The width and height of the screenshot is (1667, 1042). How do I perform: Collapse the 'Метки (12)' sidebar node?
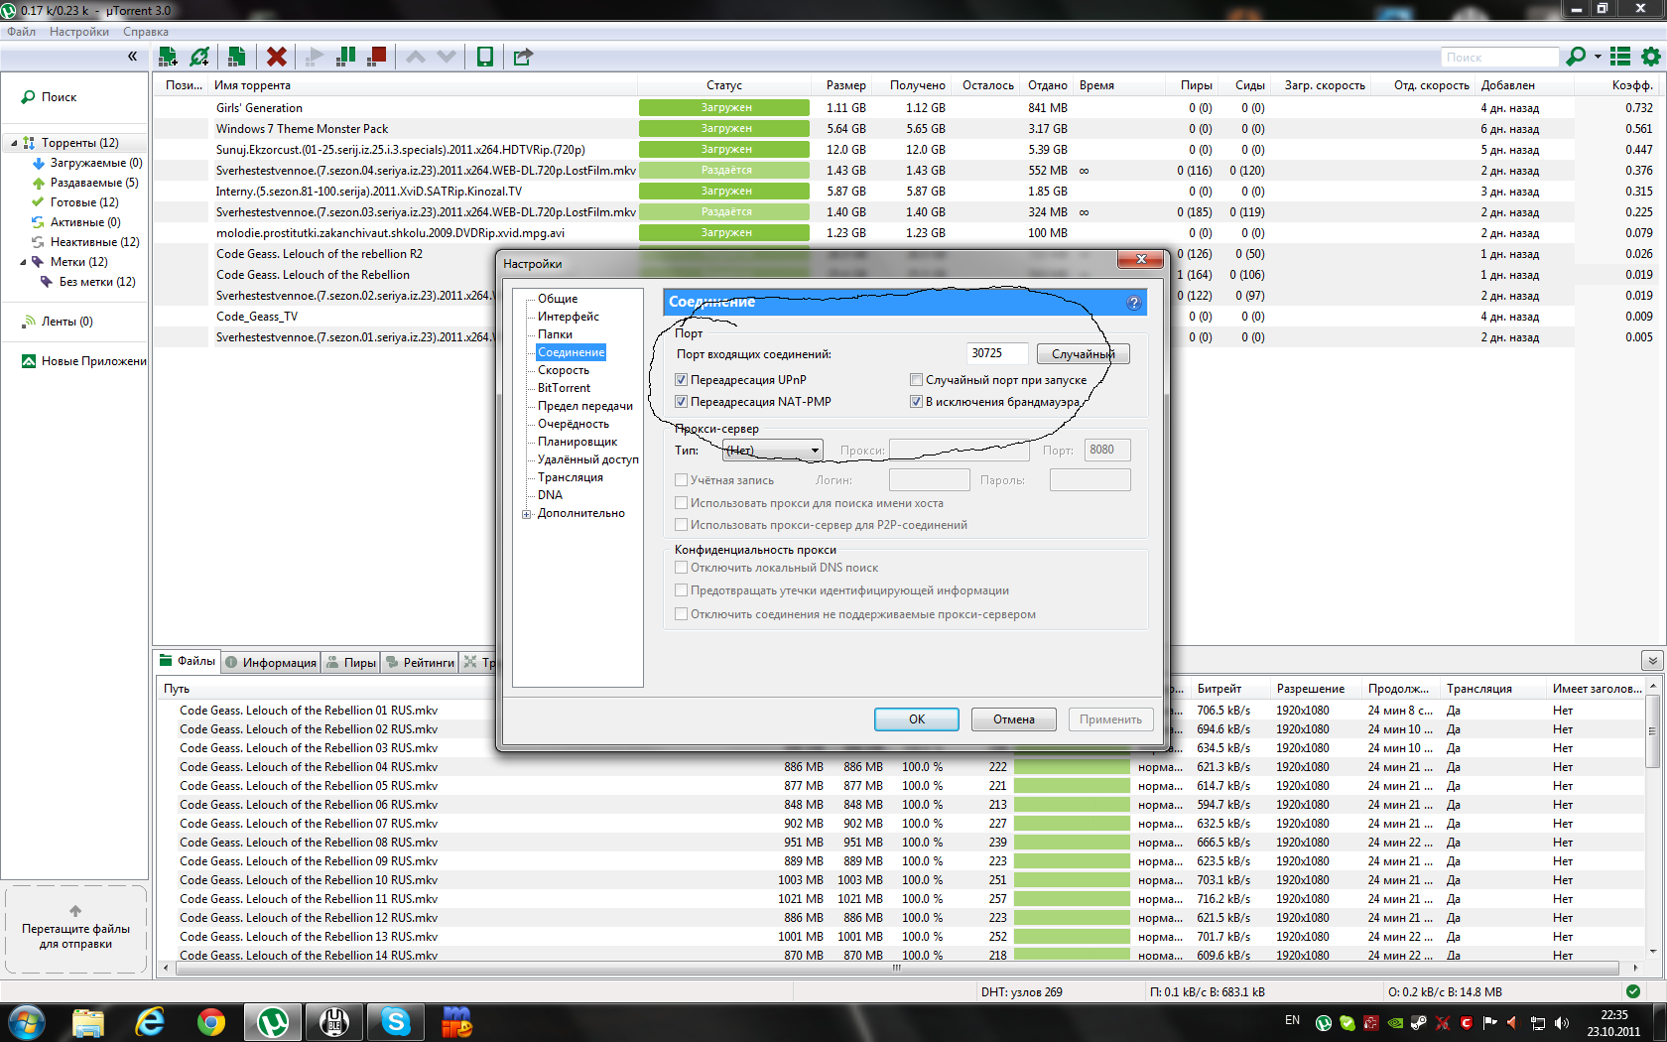23,262
